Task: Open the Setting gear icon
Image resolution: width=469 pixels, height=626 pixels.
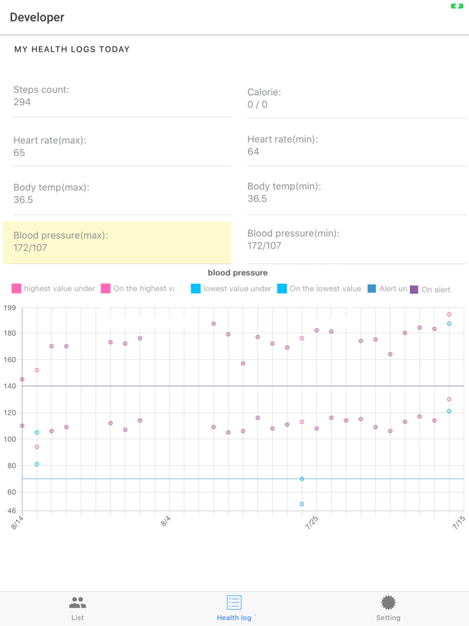Action: (x=388, y=603)
